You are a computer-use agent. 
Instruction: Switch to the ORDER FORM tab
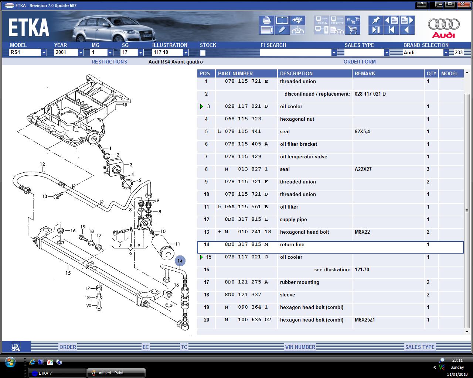(x=359, y=62)
